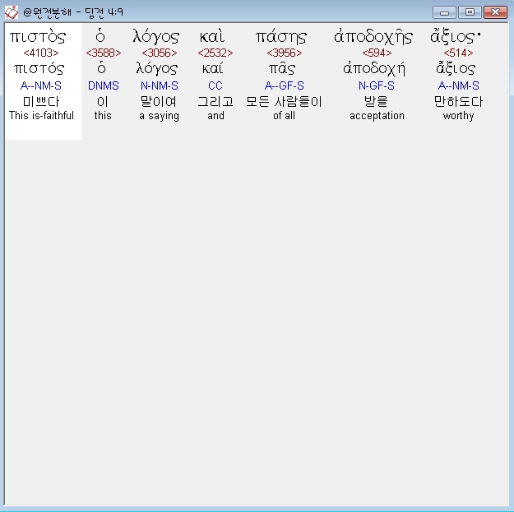Click the top-row article ὁ above <3588>
Screen dimensions: 514x512
click(x=100, y=36)
